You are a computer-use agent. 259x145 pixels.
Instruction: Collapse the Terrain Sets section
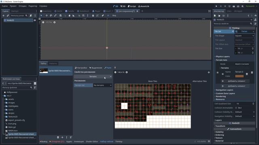click(x=221, y=60)
